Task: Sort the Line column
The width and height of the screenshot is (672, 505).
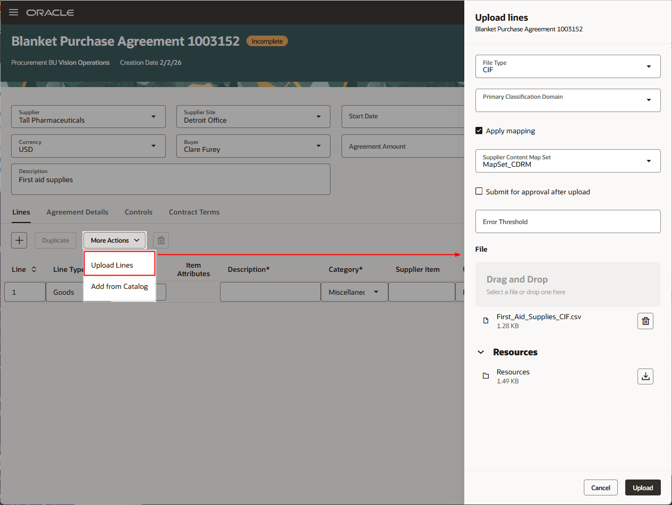Action: (x=33, y=269)
